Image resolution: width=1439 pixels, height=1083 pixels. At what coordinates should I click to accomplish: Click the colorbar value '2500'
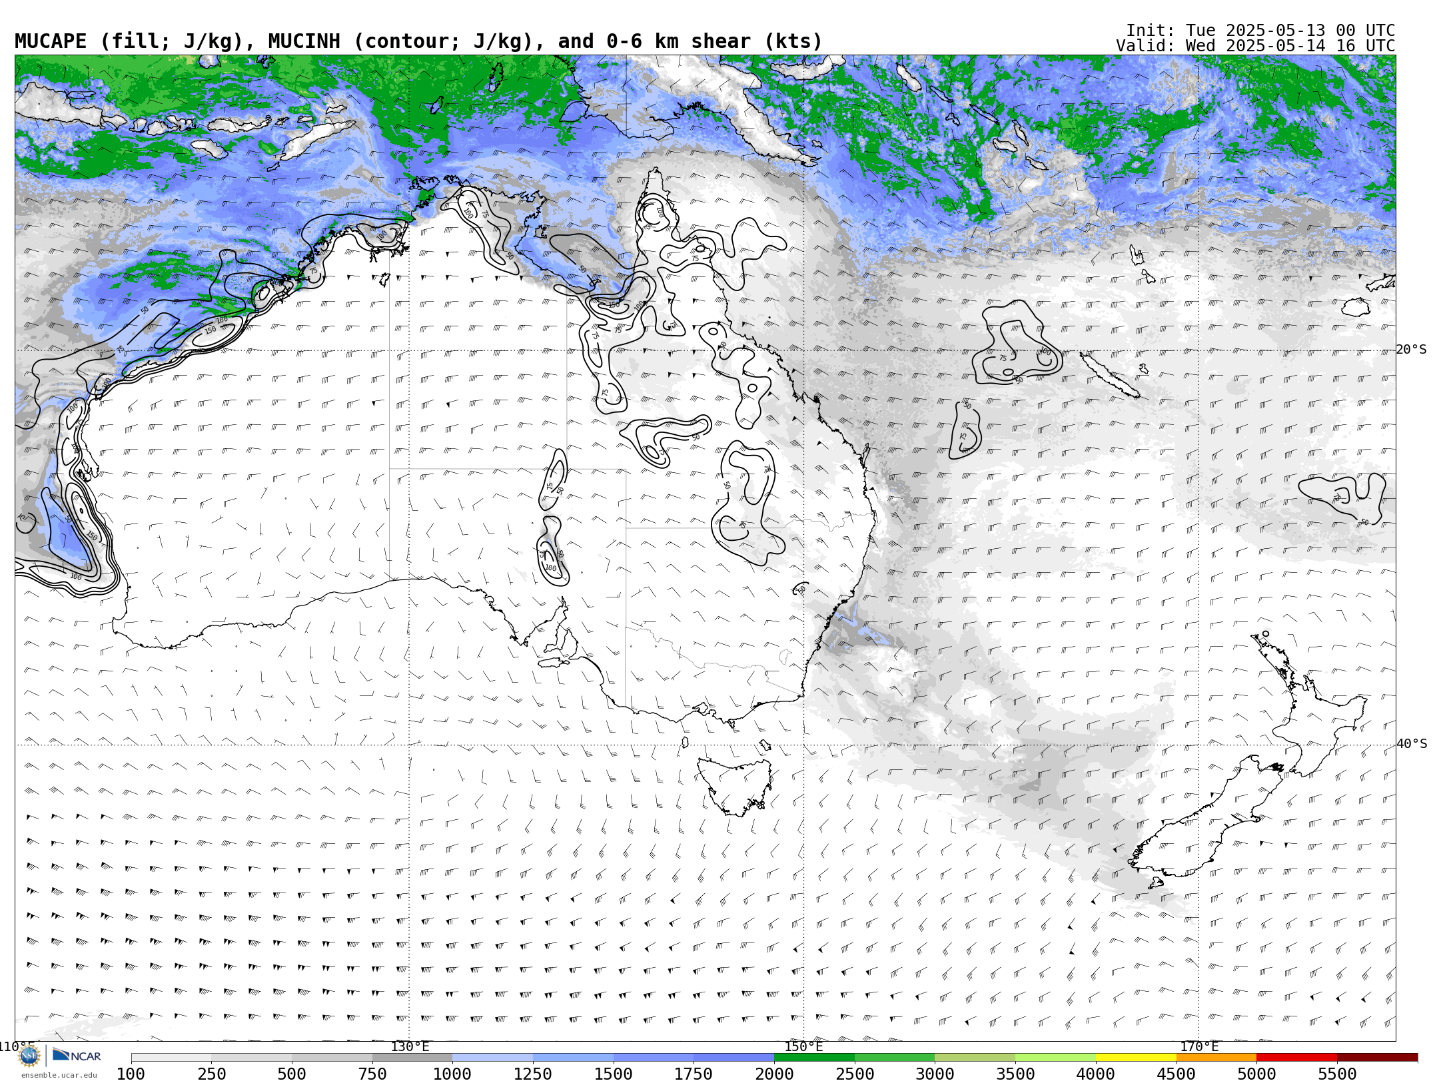[x=855, y=1074]
